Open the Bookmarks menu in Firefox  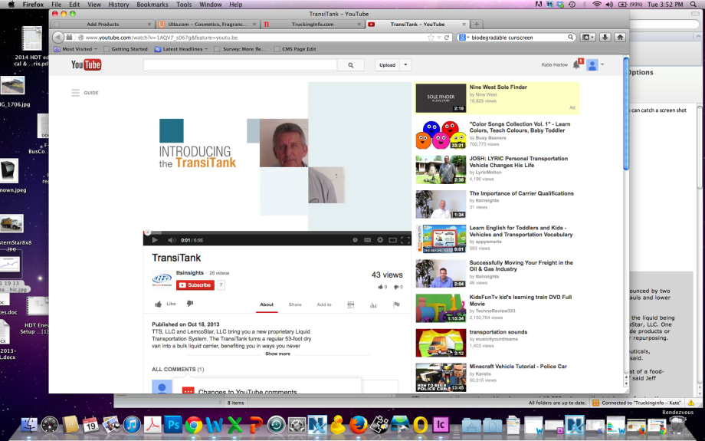[152, 5]
